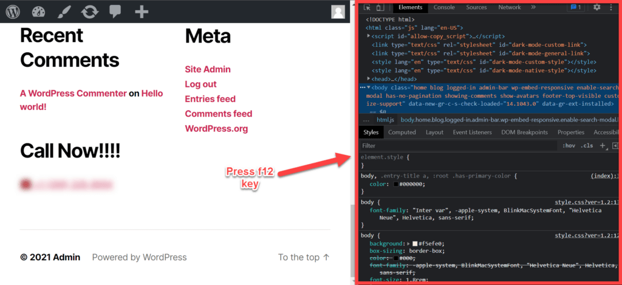Image resolution: width=622 pixels, height=285 pixels.
Task: Open the Comments feed link
Action: [219, 114]
